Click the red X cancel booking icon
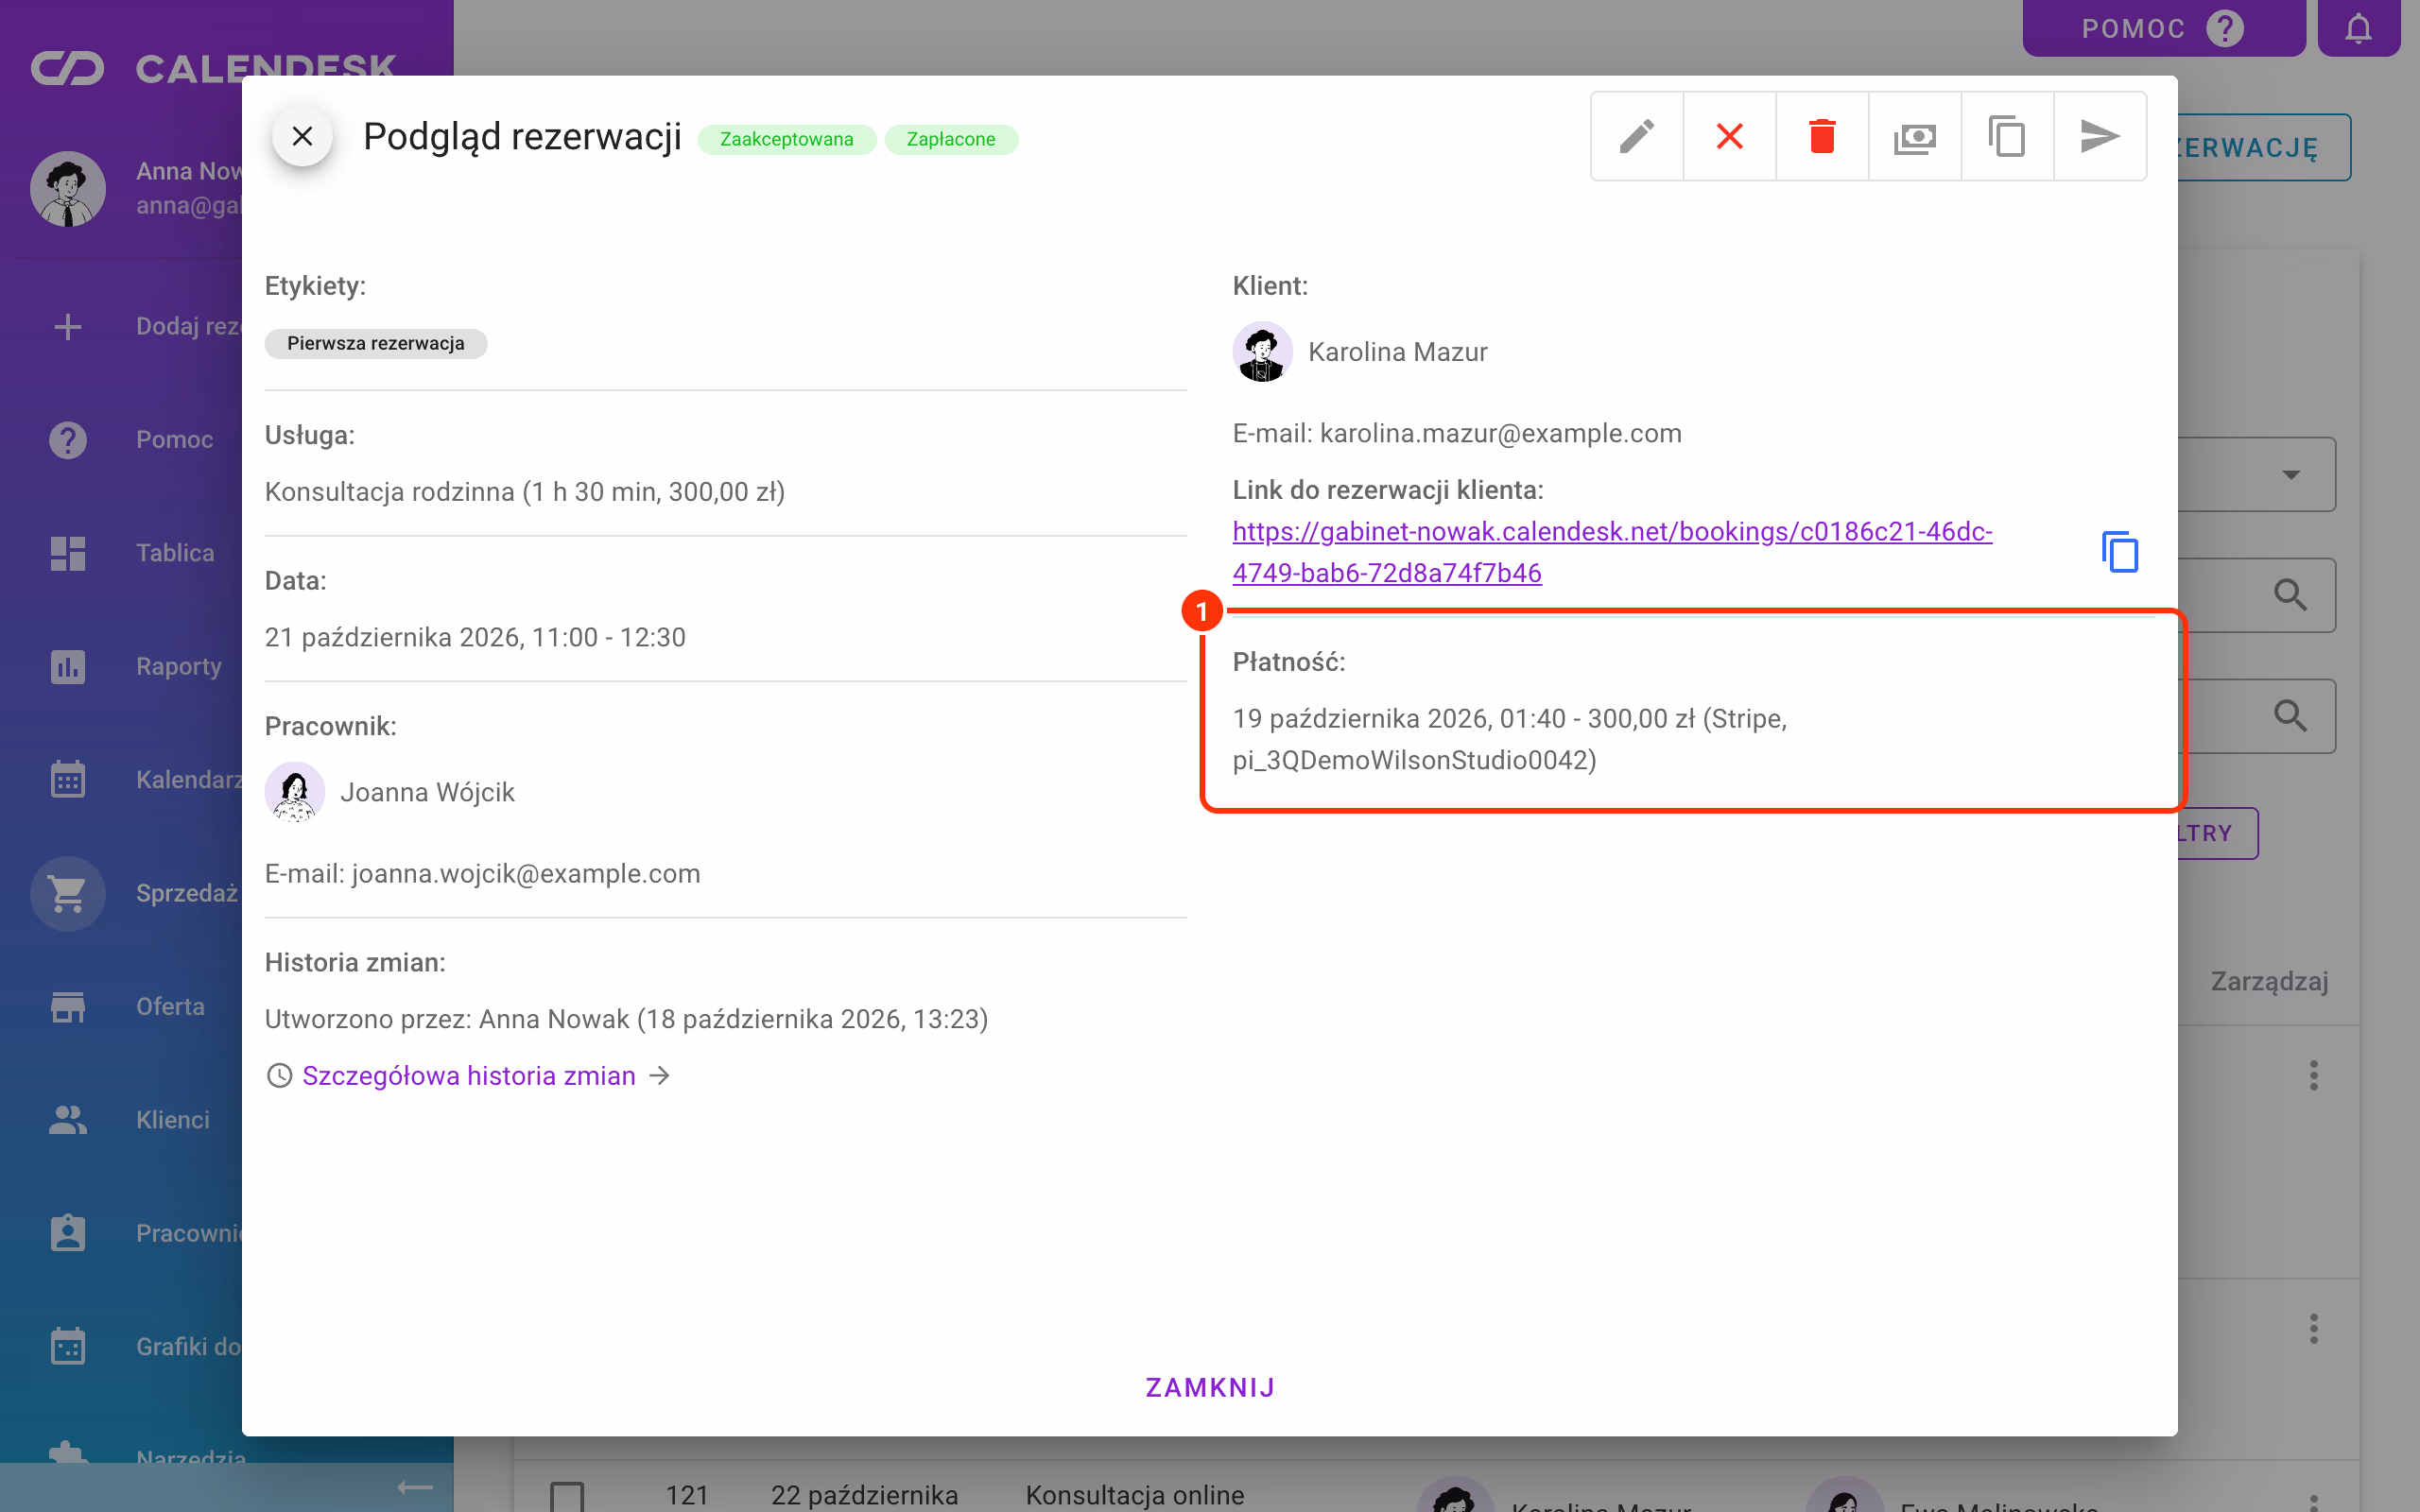 (x=1730, y=136)
